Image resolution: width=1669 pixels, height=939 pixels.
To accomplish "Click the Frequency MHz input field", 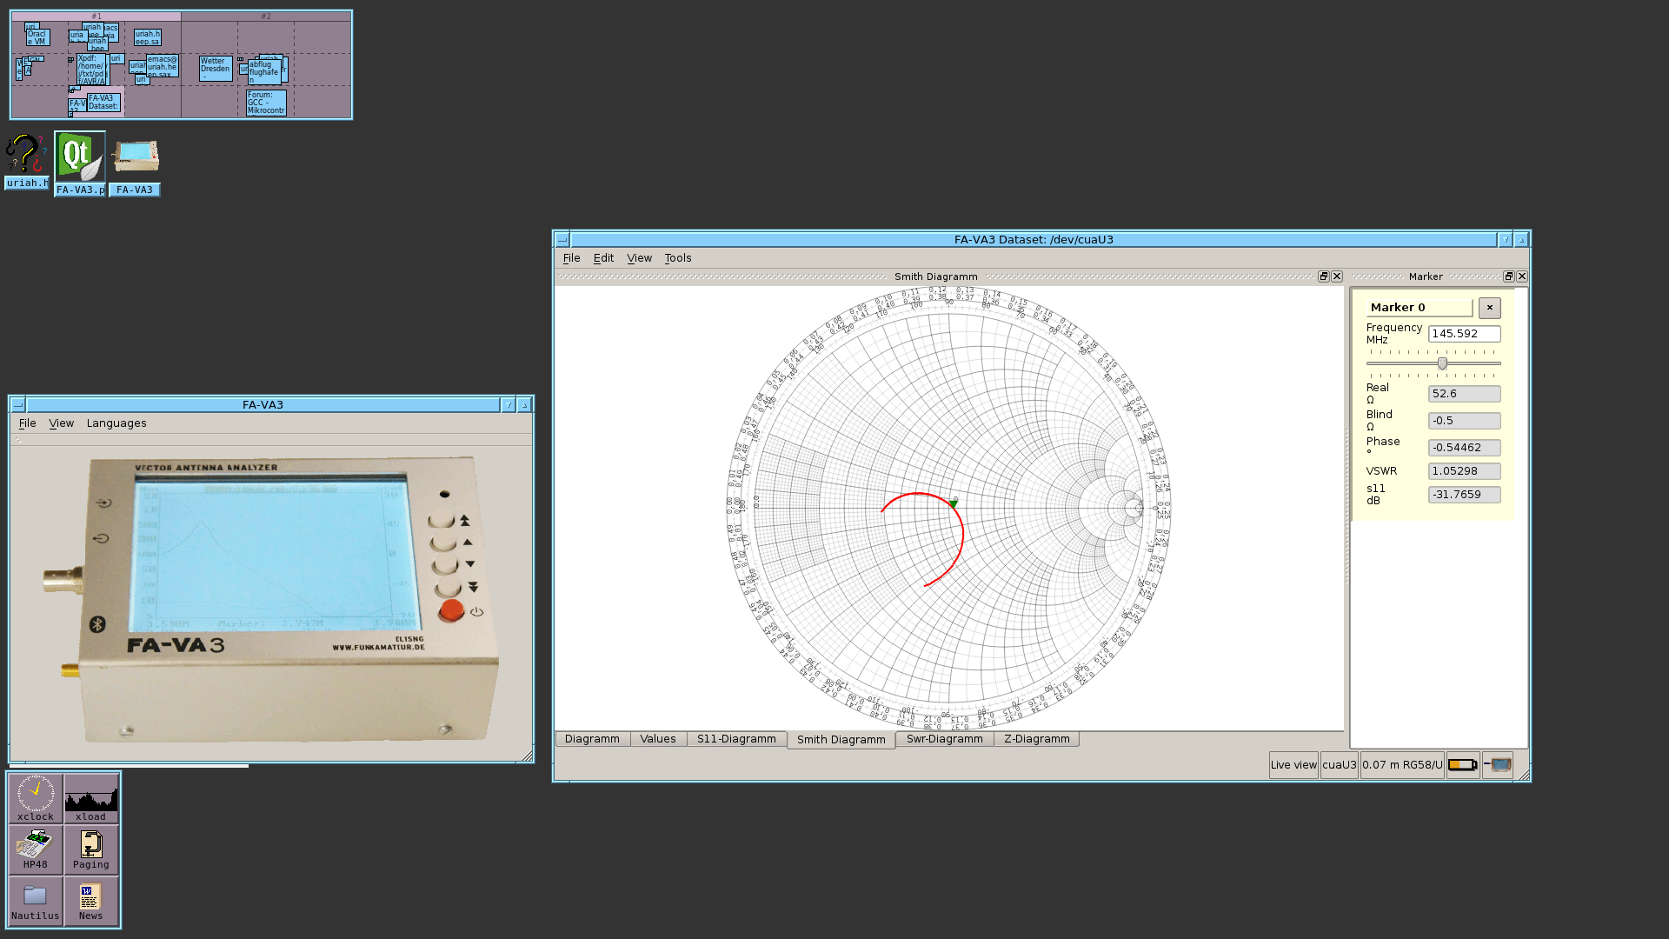I will tap(1464, 334).
